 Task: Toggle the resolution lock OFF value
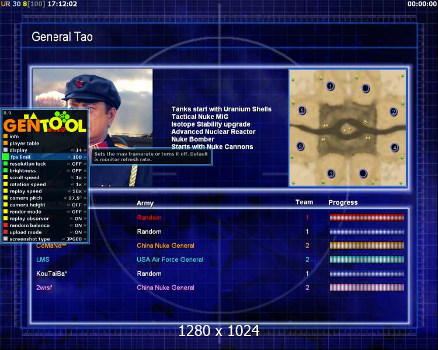(77, 164)
